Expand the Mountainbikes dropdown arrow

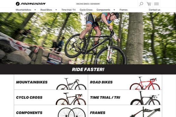pyautogui.click(x=35, y=10)
